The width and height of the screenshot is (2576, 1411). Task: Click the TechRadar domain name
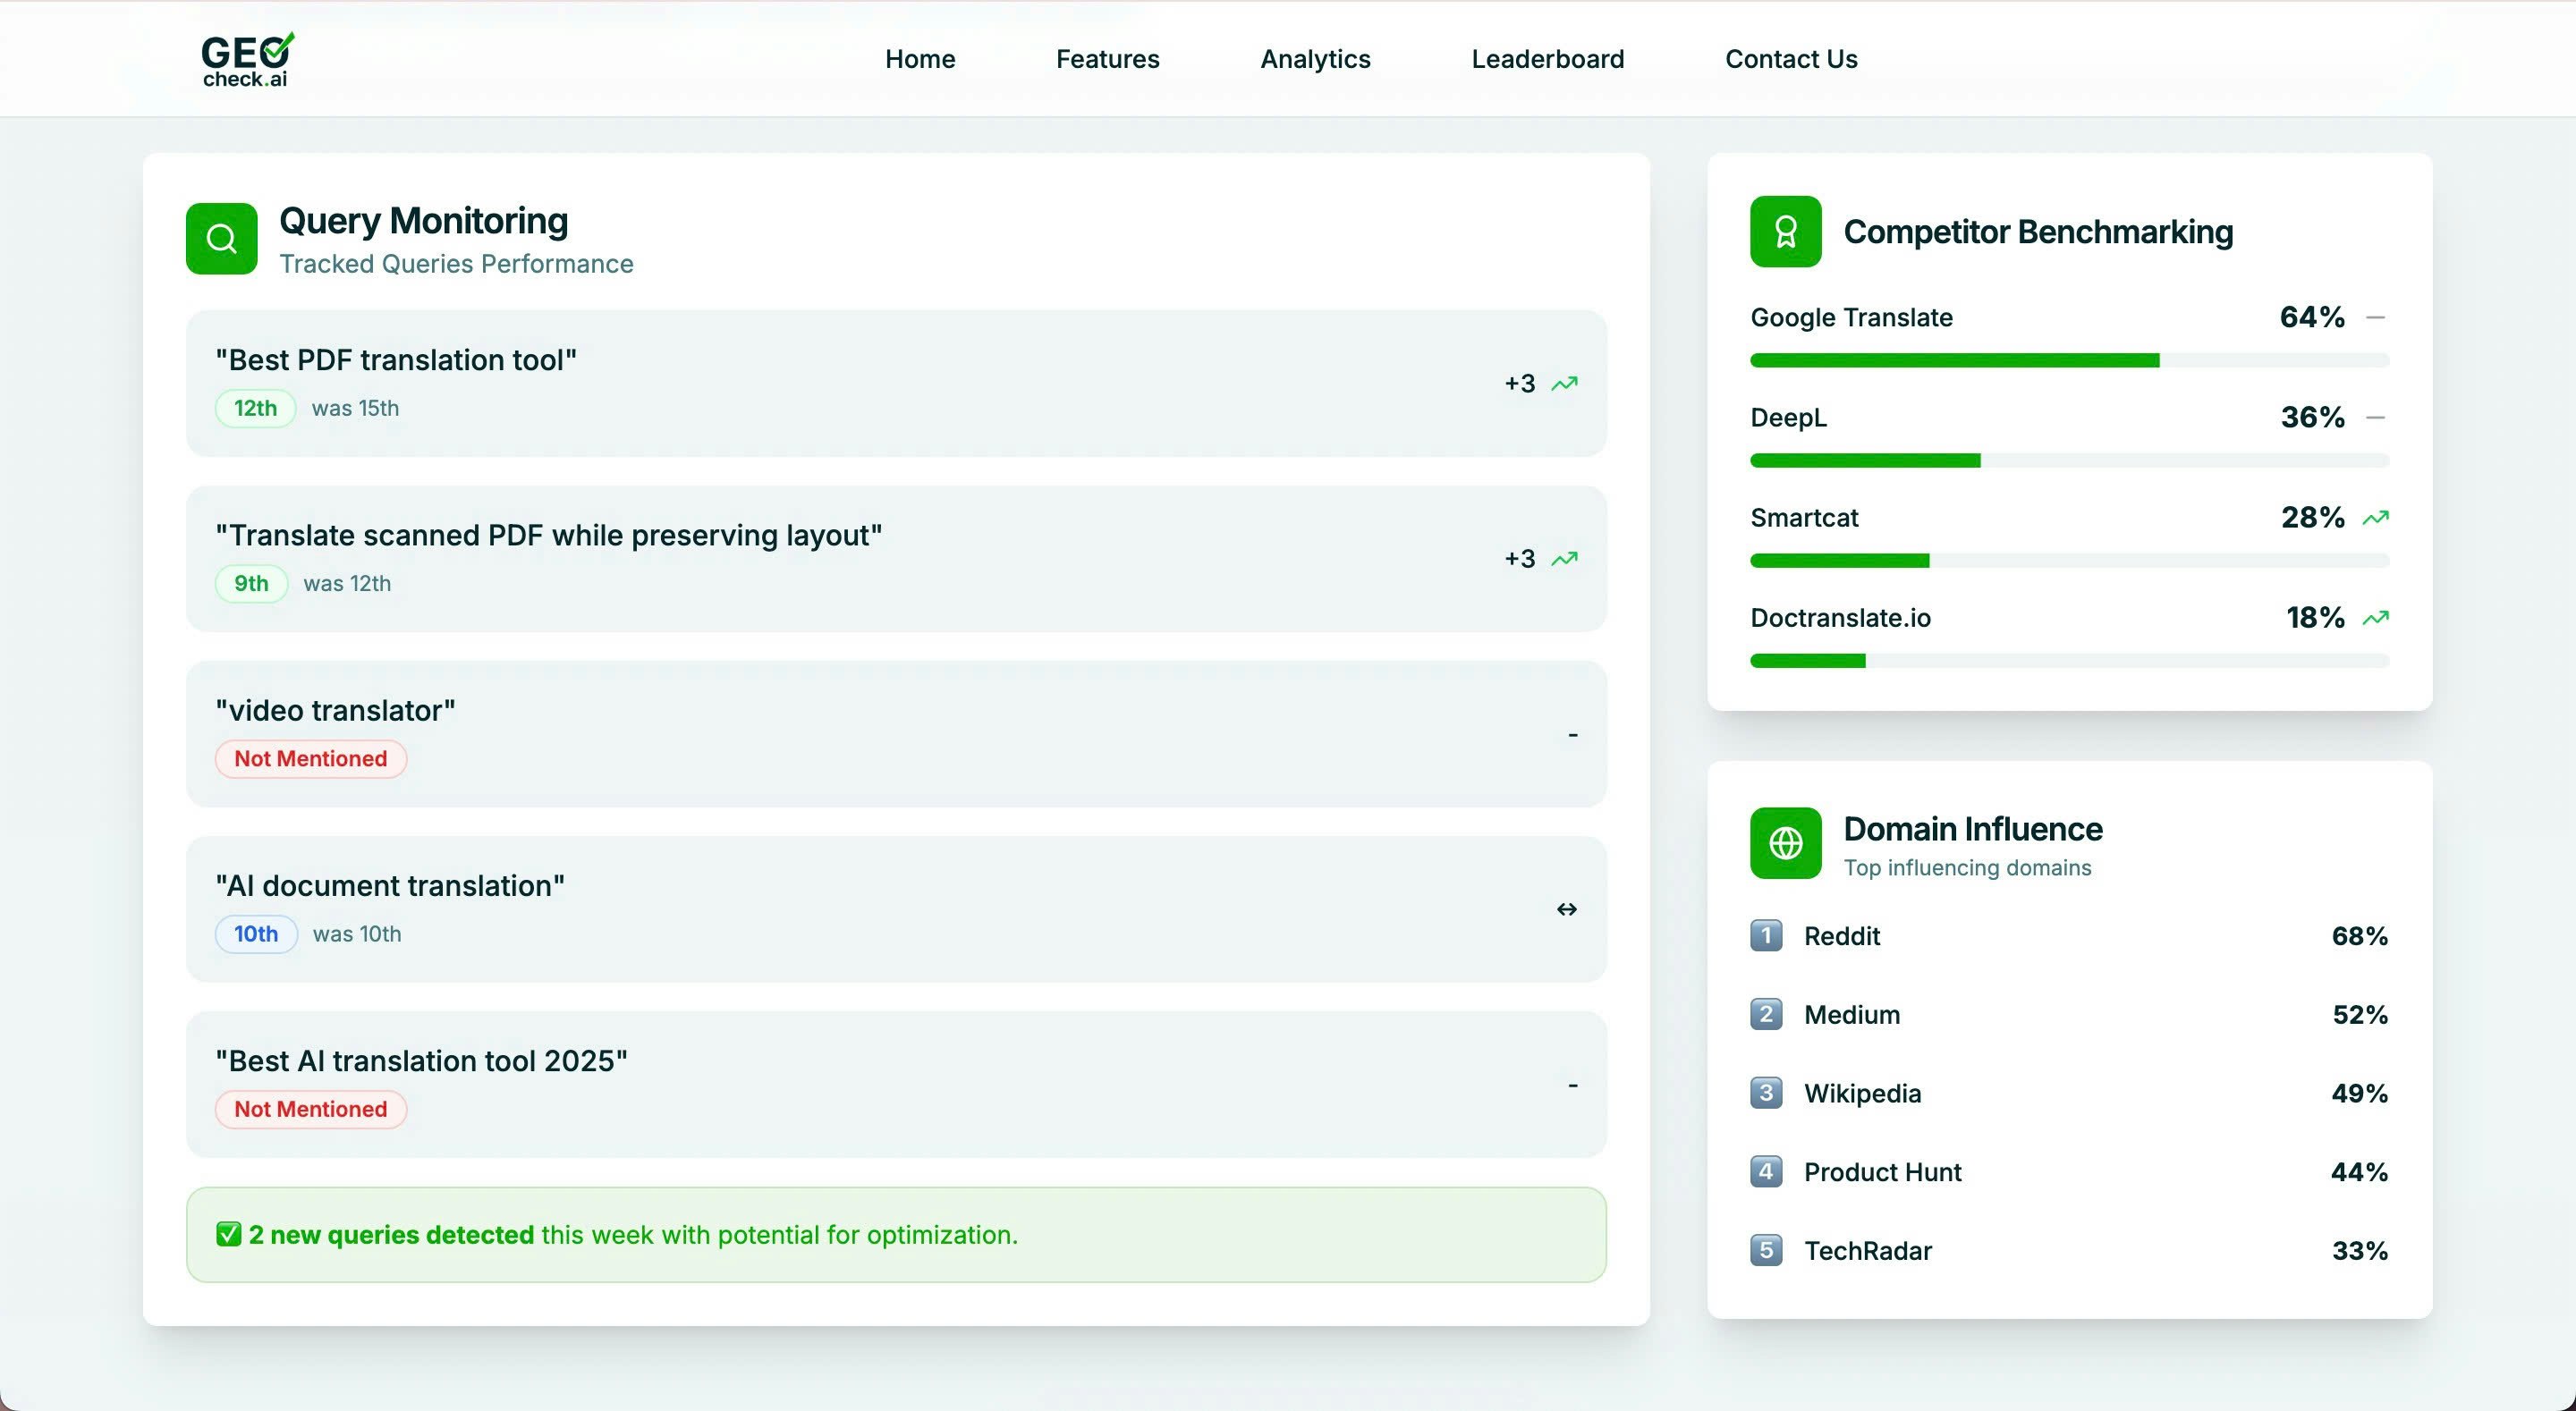1867,1251
